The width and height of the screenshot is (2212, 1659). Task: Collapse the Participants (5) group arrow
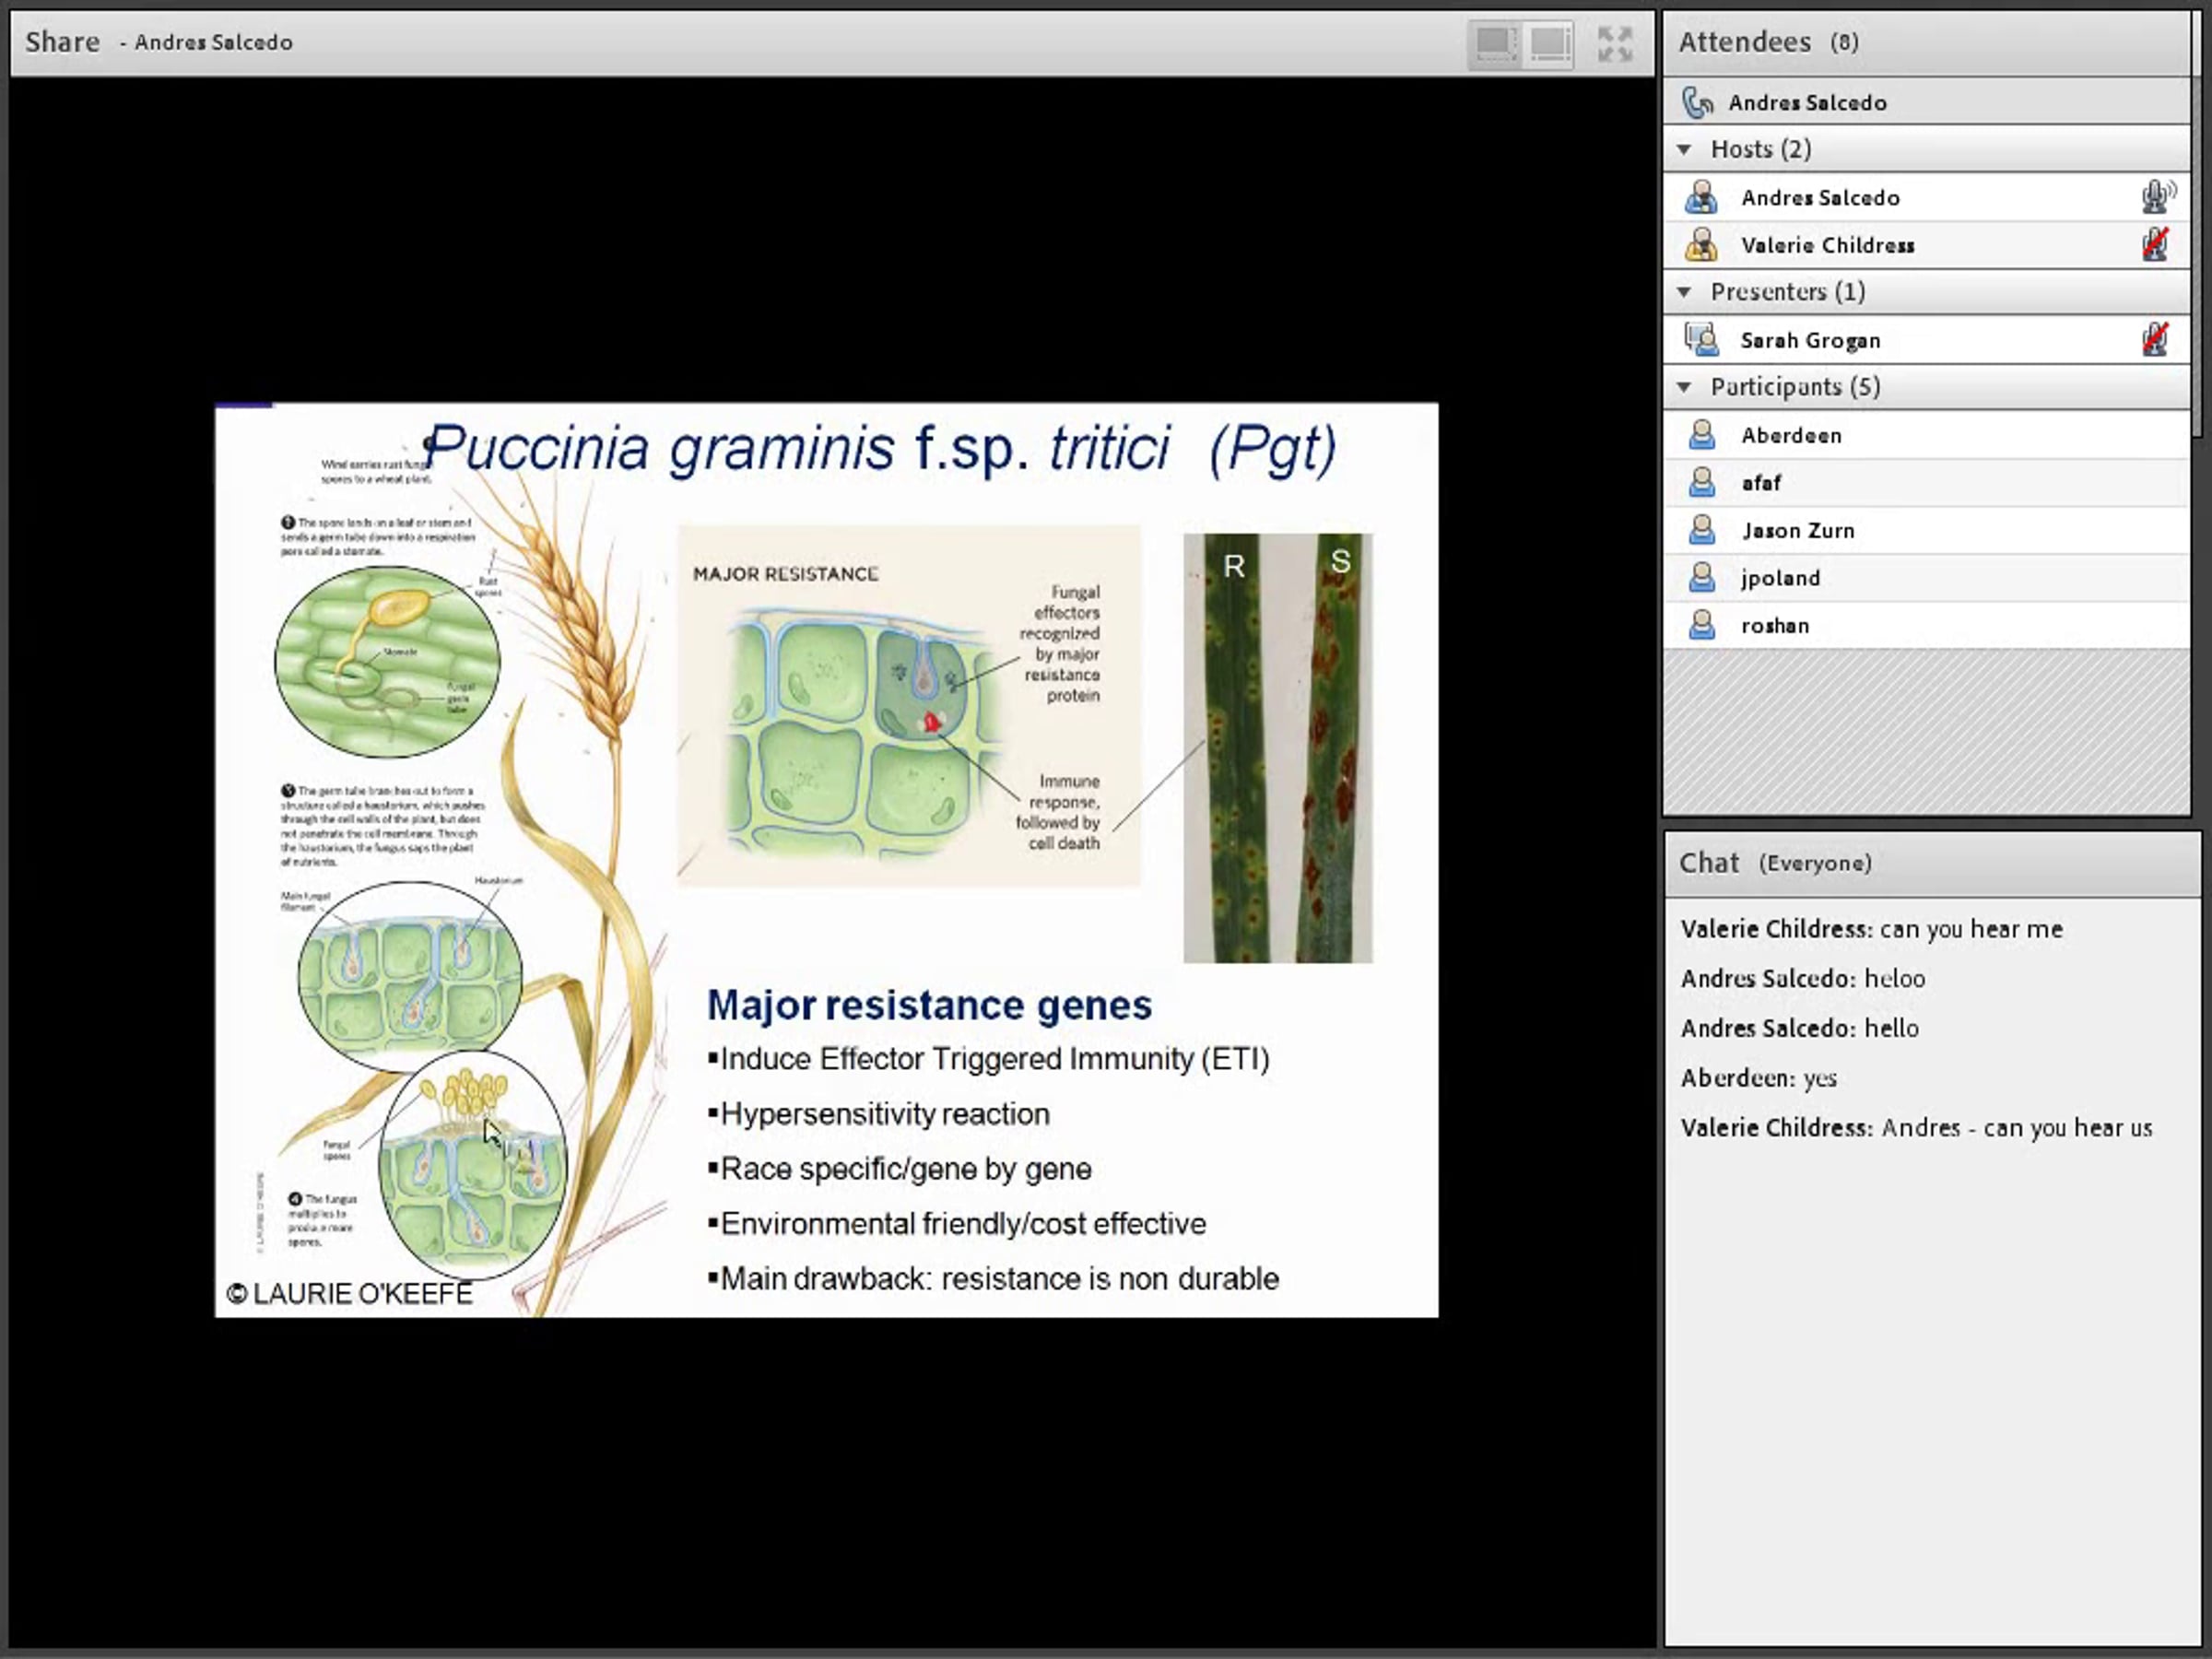(x=1684, y=387)
